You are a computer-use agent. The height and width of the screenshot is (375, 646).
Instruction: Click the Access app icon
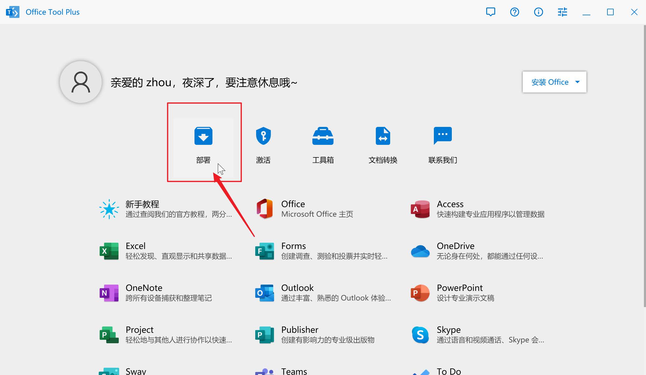point(420,209)
